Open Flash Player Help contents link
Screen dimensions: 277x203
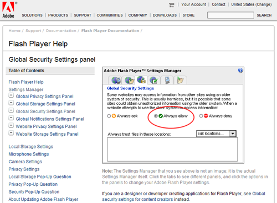pos(26,82)
